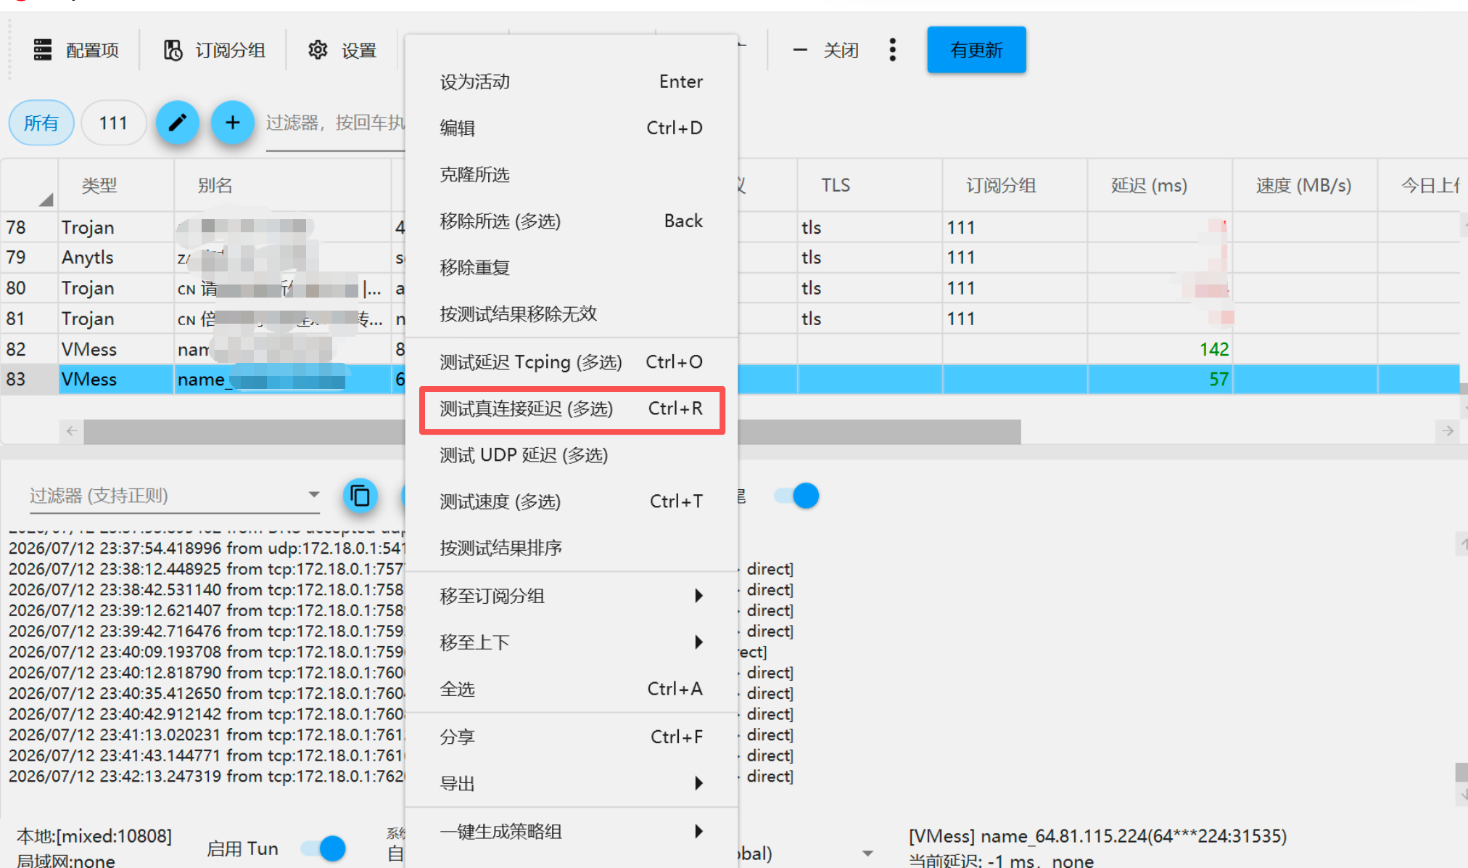The image size is (1468, 868).
Task: Toggle the switch above the log panel
Action: (x=796, y=496)
